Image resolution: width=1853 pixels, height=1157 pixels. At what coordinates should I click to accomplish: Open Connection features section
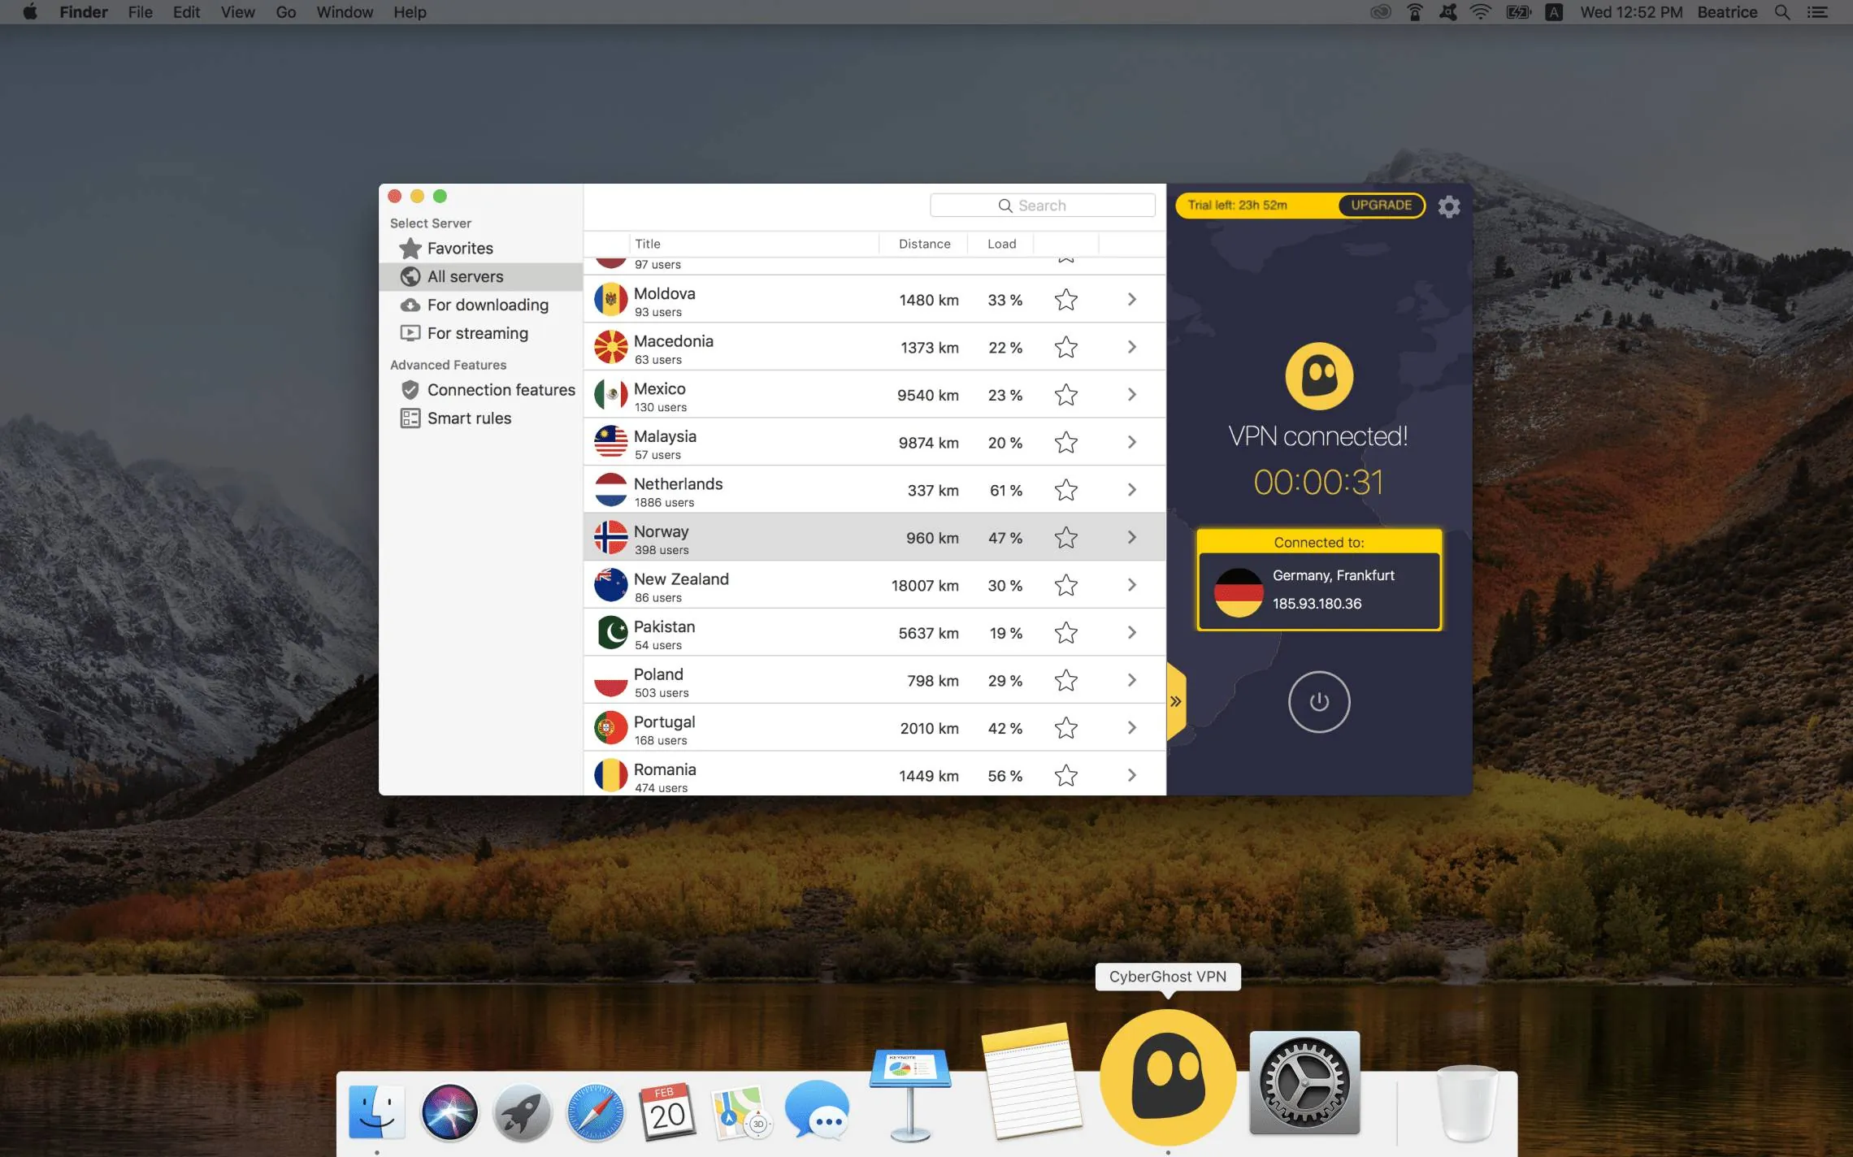click(500, 390)
